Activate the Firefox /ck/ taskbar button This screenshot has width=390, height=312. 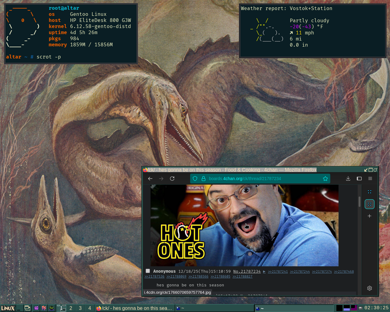tap(134, 308)
